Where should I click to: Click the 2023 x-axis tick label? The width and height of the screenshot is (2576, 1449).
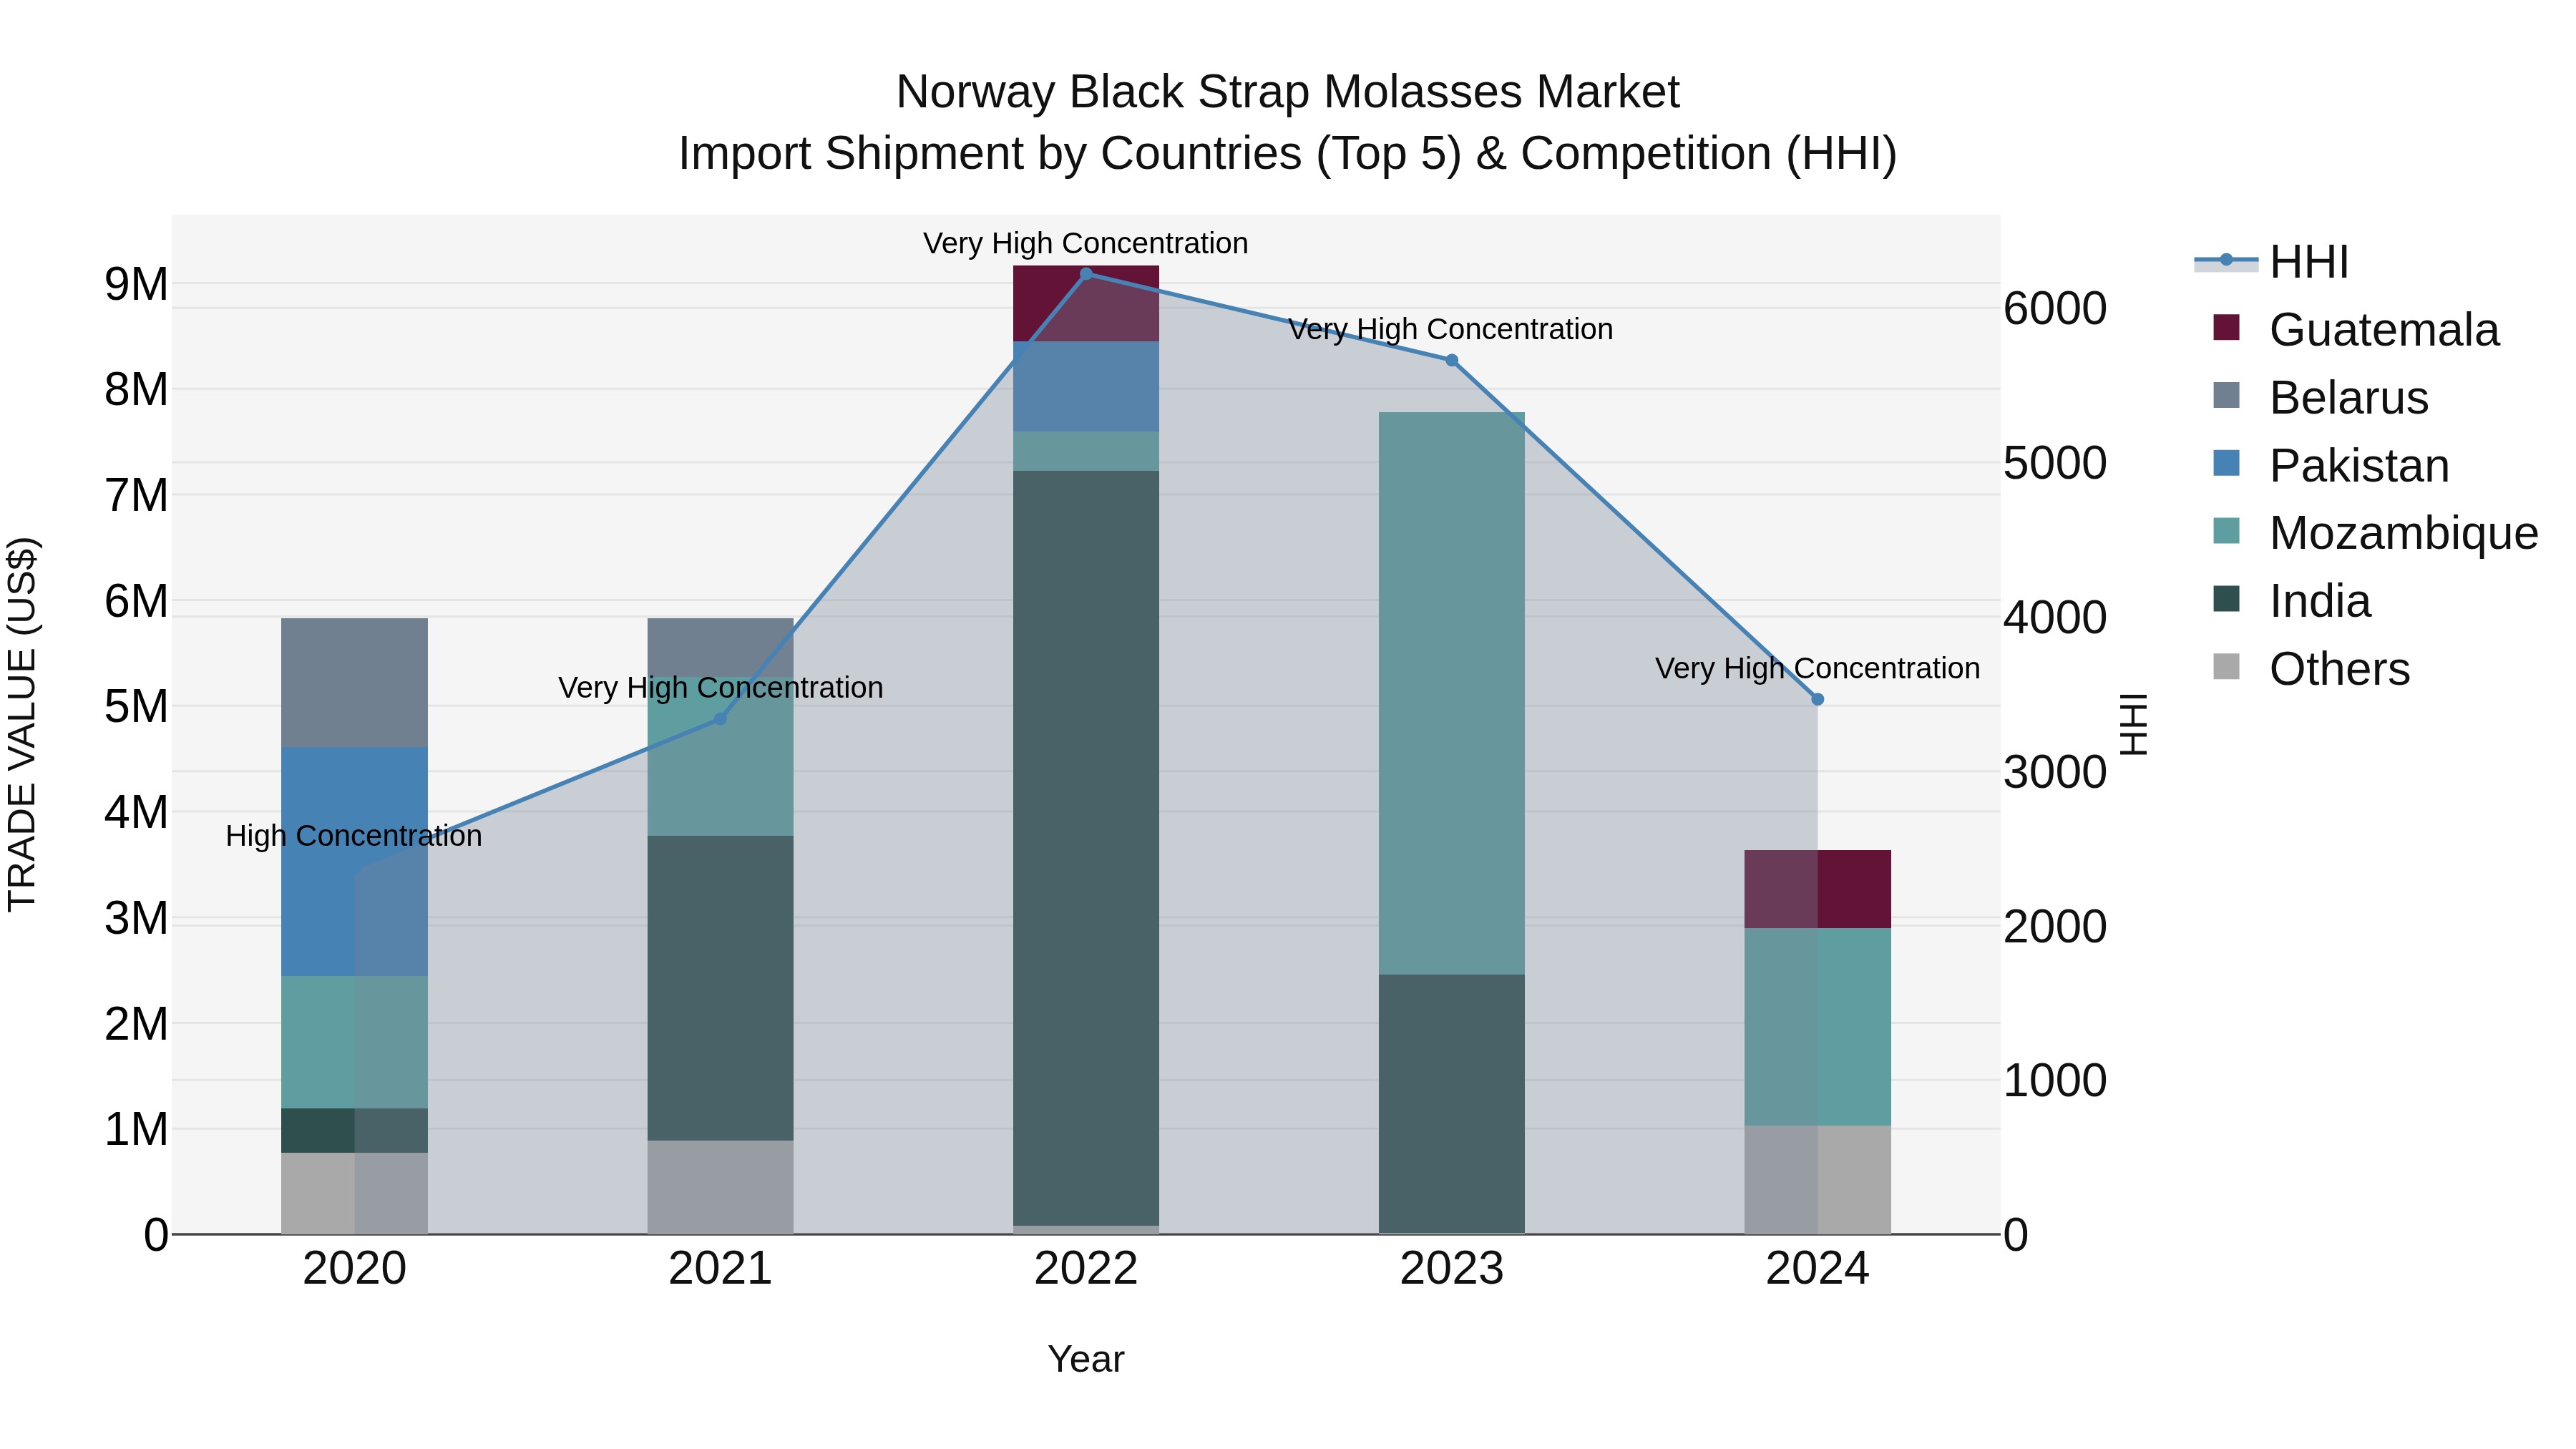(x=1452, y=1269)
